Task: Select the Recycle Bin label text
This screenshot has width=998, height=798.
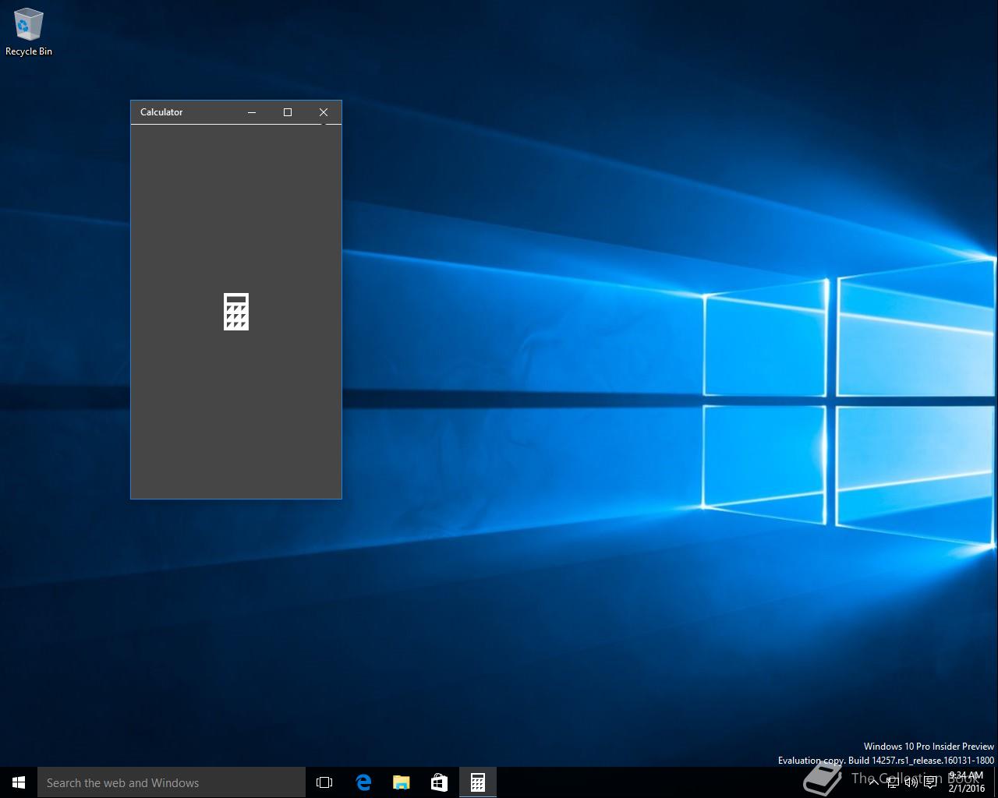Action: (x=29, y=51)
